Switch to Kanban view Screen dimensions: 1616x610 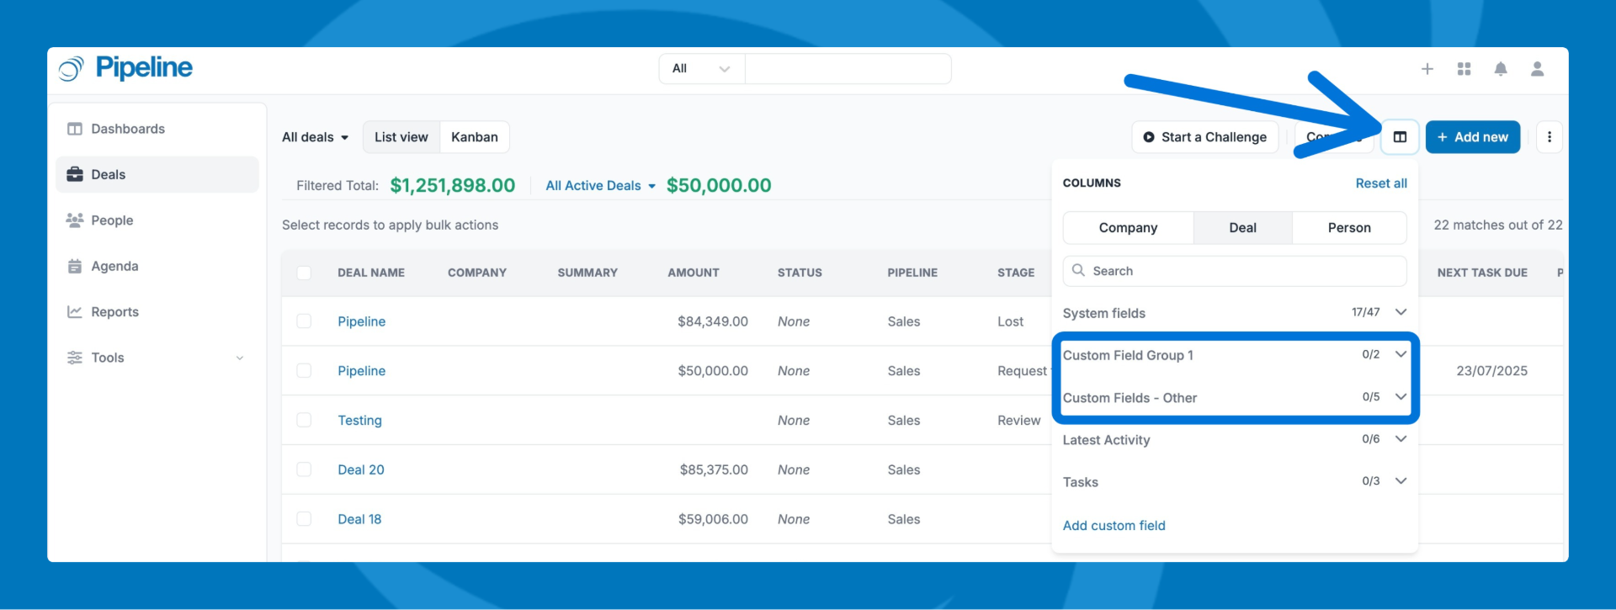475,137
